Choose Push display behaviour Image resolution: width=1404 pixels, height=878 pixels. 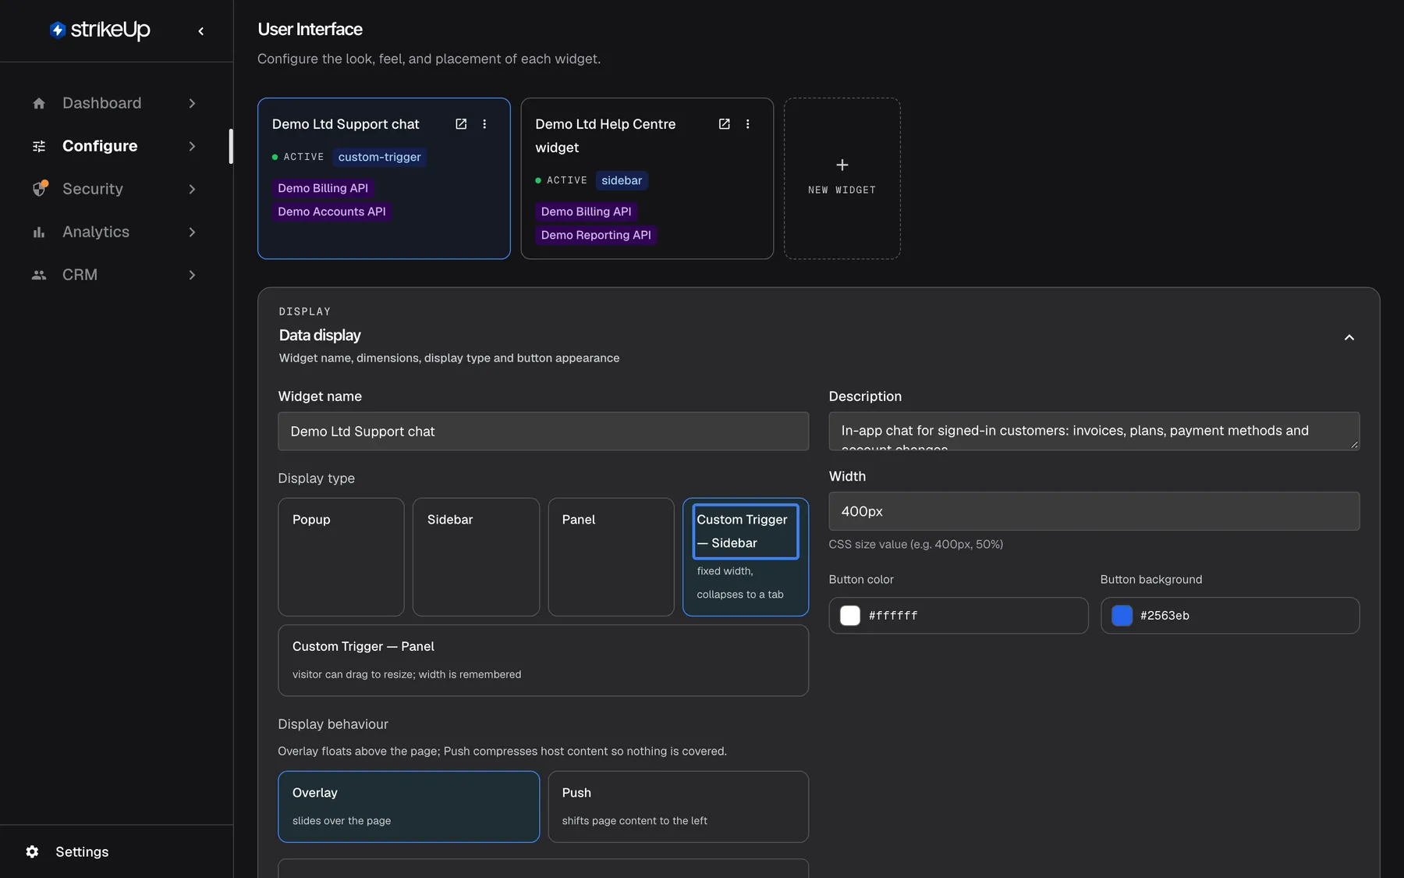point(678,807)
